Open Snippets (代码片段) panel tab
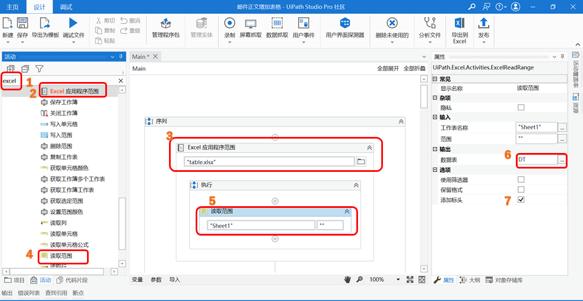Viewport: 583px width, 301px height. click(x=71, y=280)
